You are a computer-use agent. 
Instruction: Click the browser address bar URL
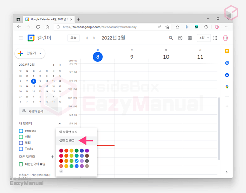99,27
